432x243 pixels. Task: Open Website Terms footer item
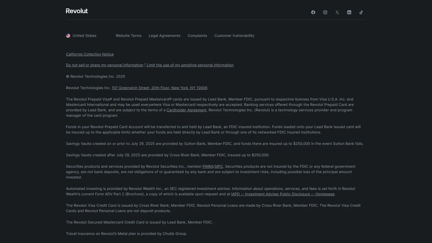click(128, 36)
